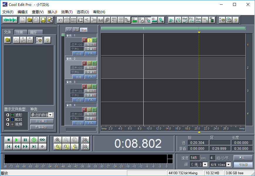
Task: Open track 1 FX button
Action: pyautogui.click(x=91, y=53)
